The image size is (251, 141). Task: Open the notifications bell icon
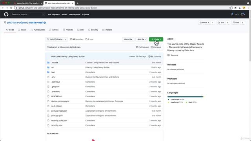[232, 14]
